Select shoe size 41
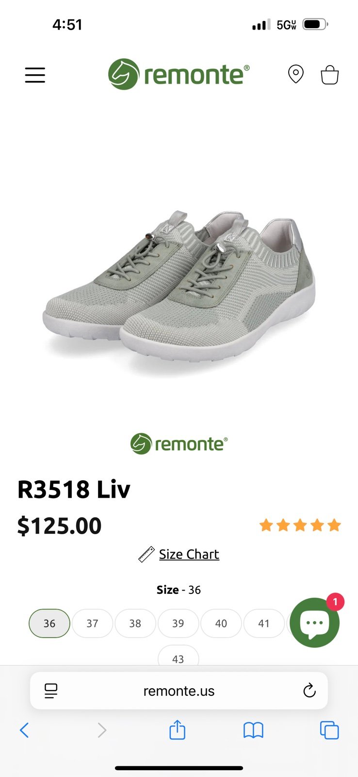Viewport: 358px width, 777px height. click(x=263, y=623)
